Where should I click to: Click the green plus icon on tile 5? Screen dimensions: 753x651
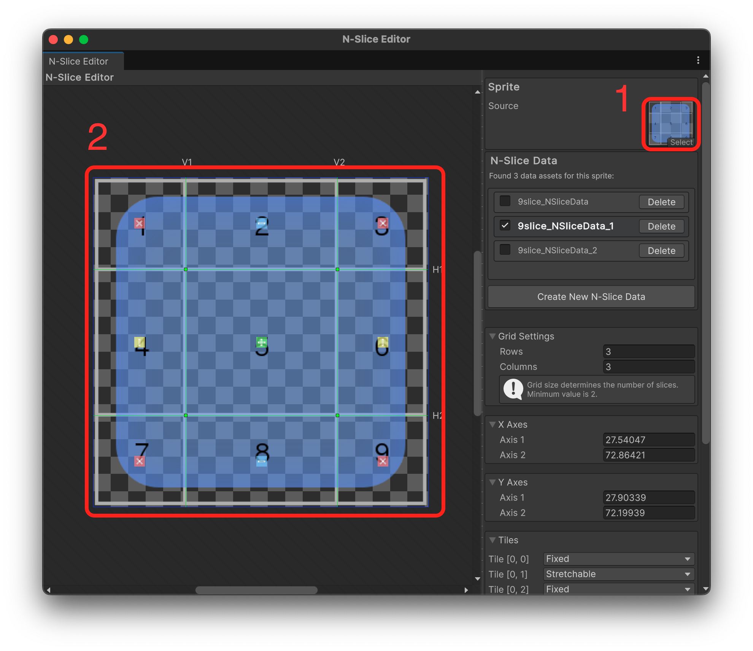pos(261,342)
